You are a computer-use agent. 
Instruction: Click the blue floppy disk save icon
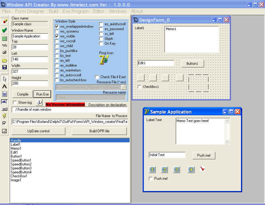click(x=5, y=67)
